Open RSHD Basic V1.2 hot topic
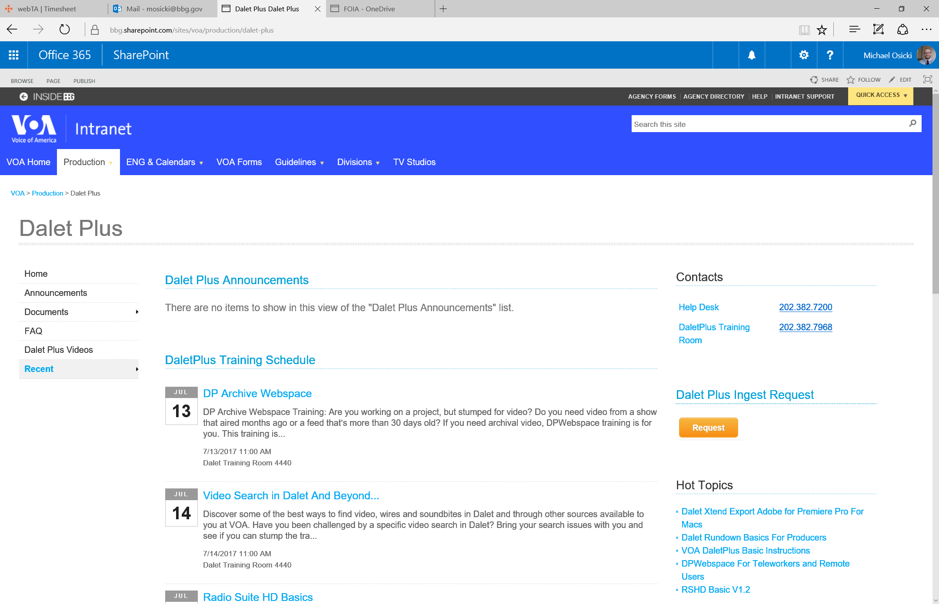The height and width of the screenshot is (604, 939). tap(716, 590)
